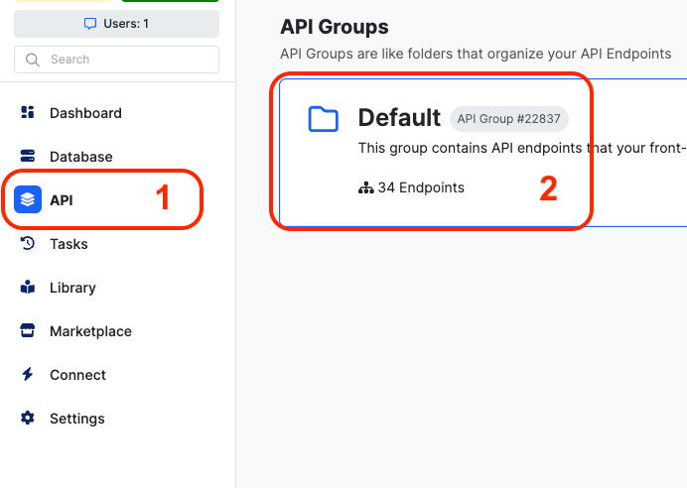
Task: Click the Database icon in the sidebar
Action: point(28,157)
